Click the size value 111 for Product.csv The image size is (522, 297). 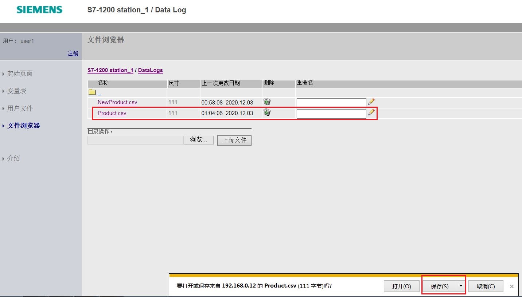(x=173, y=113)
